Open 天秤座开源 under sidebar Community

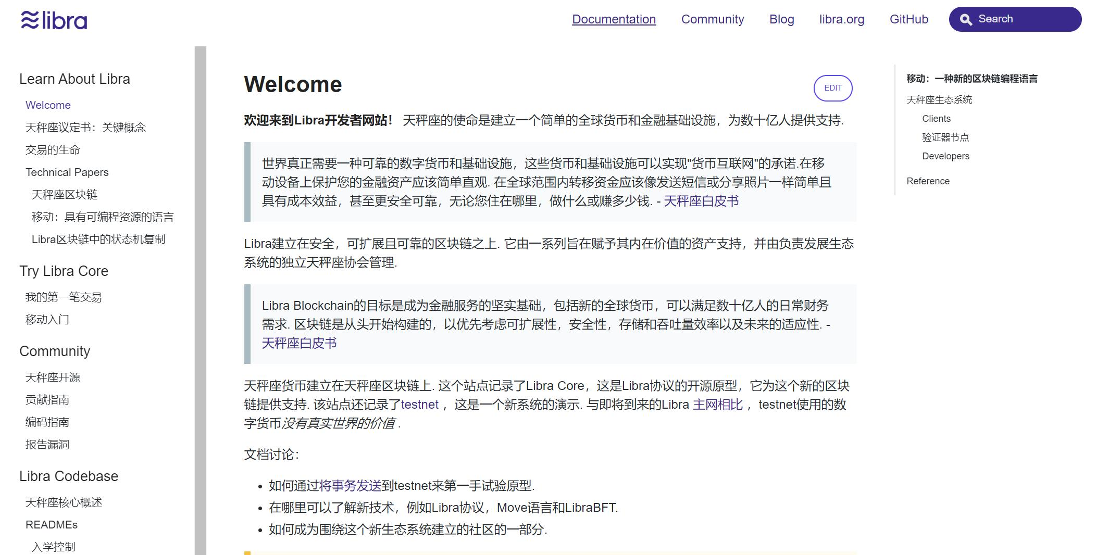pos(53,377)
